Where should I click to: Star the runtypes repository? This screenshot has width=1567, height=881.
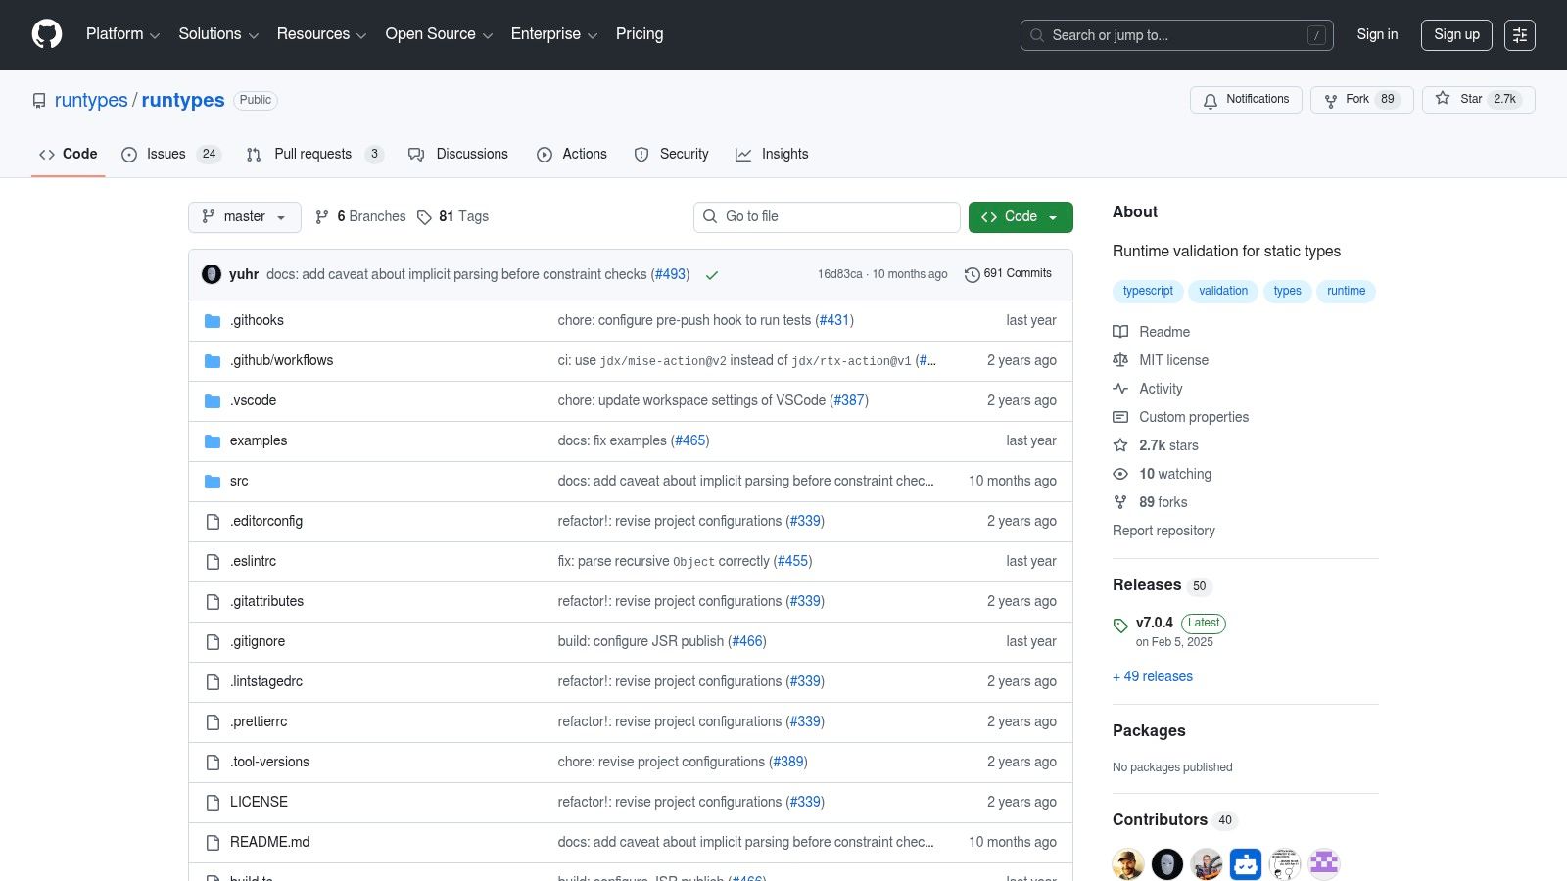click(x=1478, y=100)
